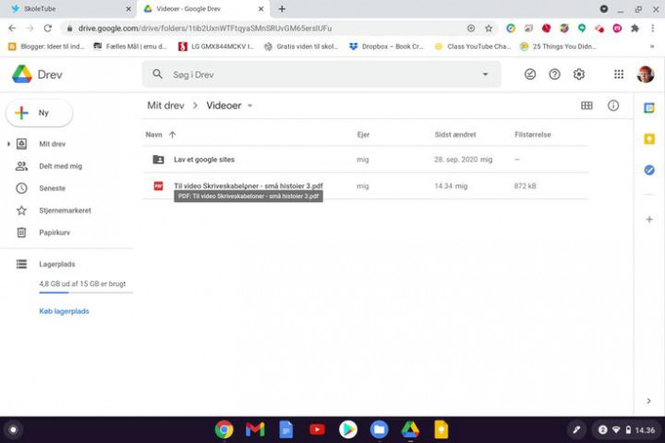The image size is (665, 443).
Task: Click the Google apps grid icon
Action: tap(619, 75)
